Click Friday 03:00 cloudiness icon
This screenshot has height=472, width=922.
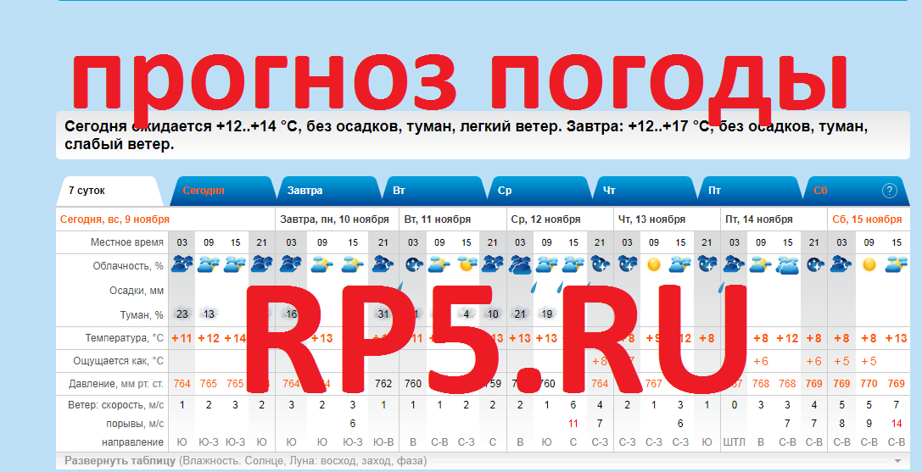pos(735,264)
